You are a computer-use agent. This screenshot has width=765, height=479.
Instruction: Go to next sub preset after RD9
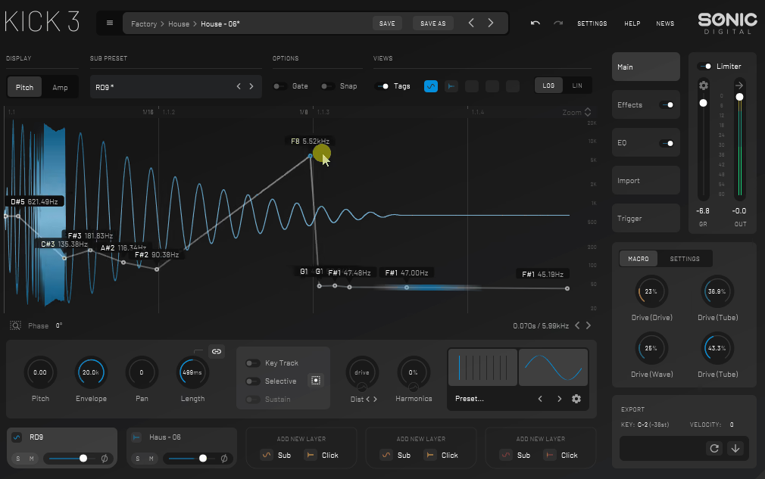[251, 86]
